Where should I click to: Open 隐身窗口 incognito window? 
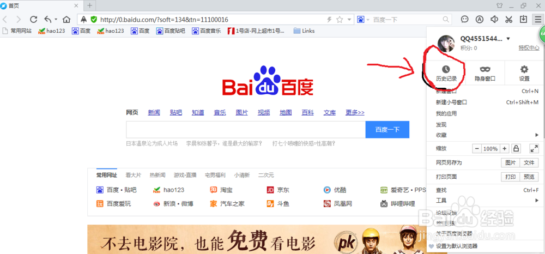click(485, 74)
